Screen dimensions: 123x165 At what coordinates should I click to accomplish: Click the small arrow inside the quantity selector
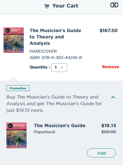[62, 68]
